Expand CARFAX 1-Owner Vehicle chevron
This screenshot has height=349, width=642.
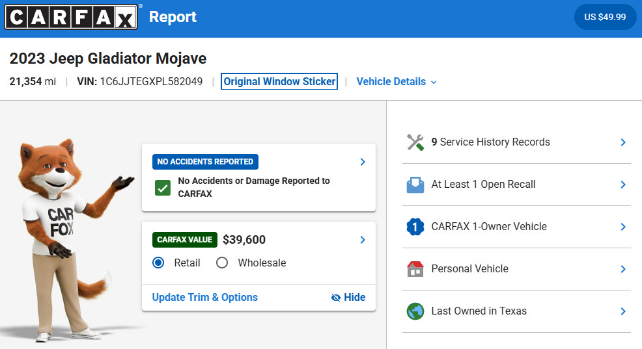coord(622,227)
